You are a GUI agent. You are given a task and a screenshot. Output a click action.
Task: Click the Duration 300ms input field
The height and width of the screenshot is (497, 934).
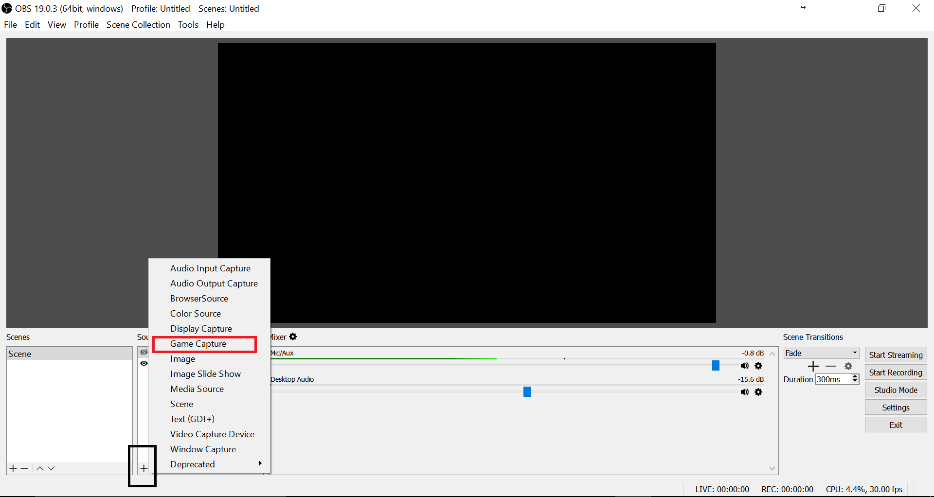(833, 379)
